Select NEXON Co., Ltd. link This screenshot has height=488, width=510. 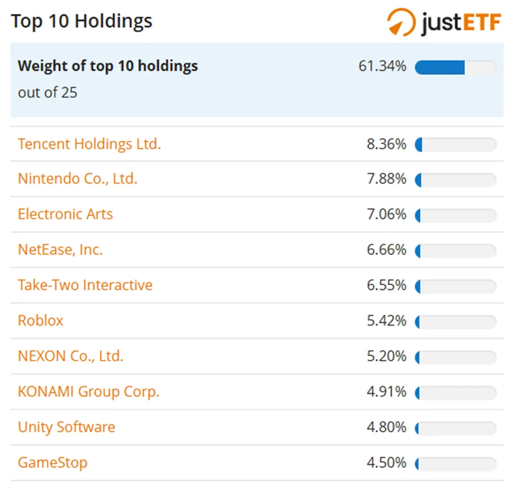(71, 356)
